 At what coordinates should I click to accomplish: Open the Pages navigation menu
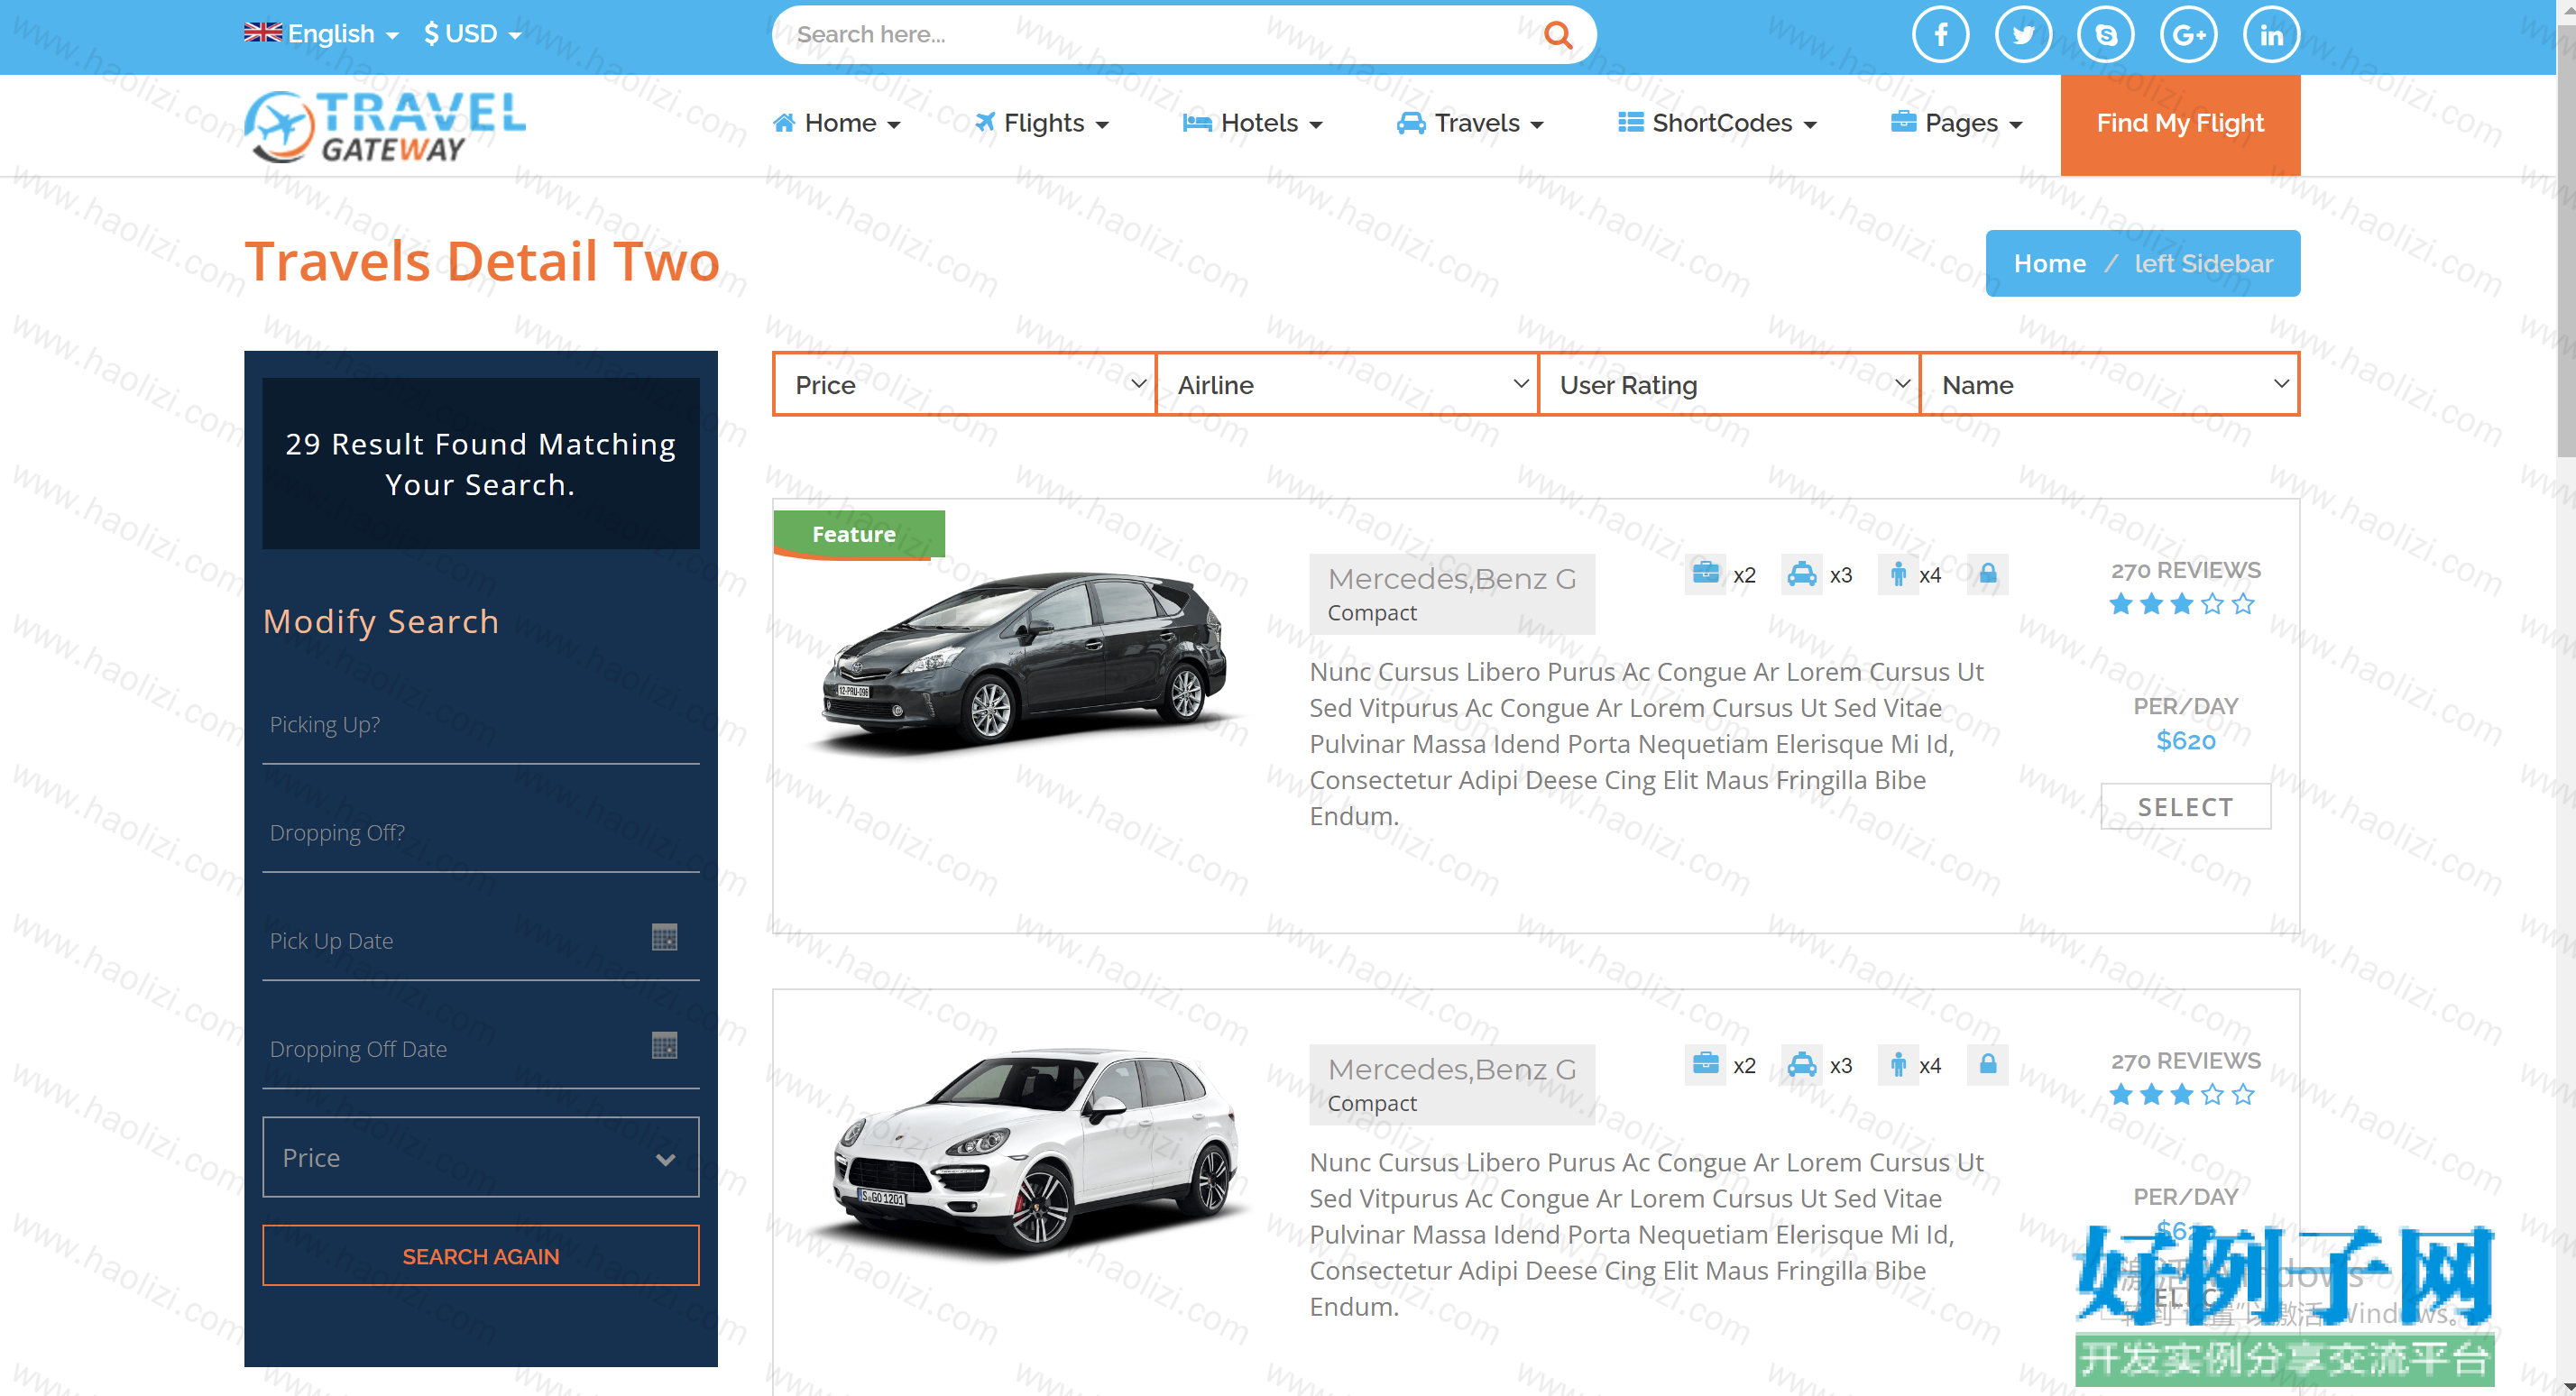pos(1957,124)
